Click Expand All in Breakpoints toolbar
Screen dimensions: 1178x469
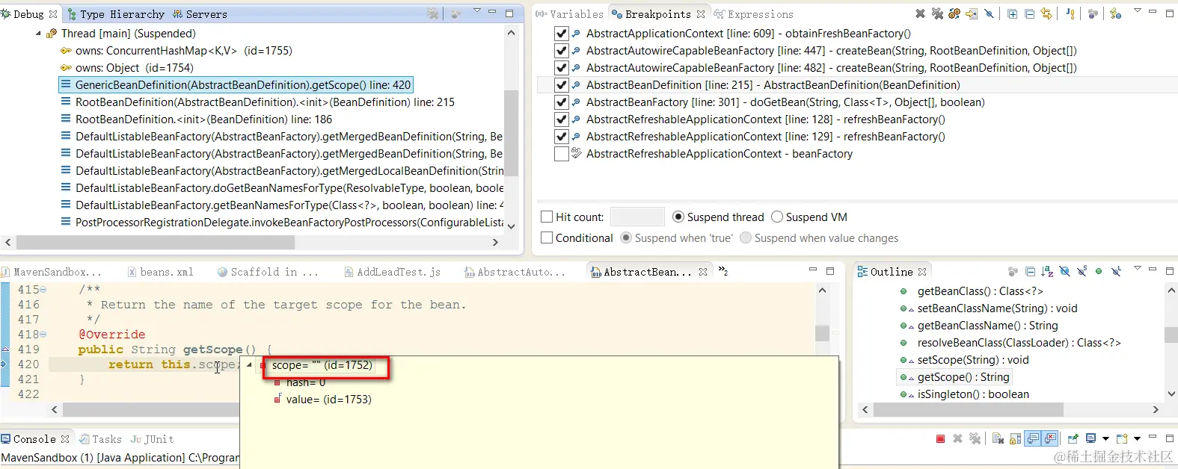1012,13
